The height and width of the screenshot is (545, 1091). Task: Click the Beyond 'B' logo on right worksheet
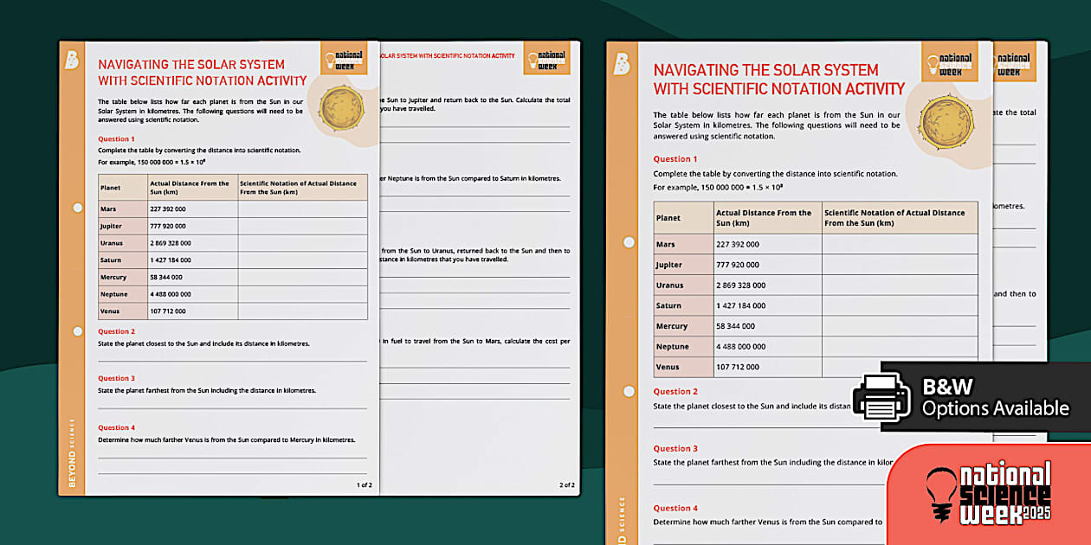click(622, 64)
